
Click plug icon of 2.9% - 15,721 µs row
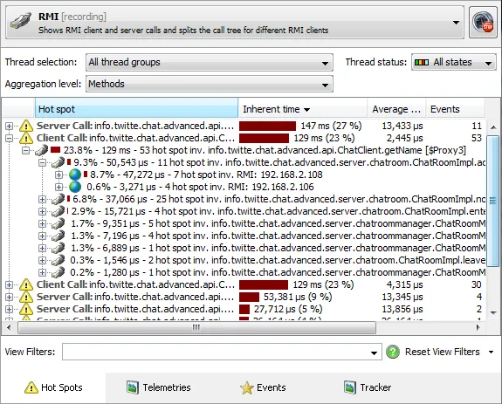coord(58,211)
